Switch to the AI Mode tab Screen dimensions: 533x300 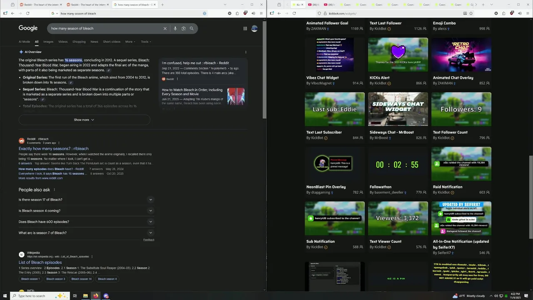pos(24,42)
